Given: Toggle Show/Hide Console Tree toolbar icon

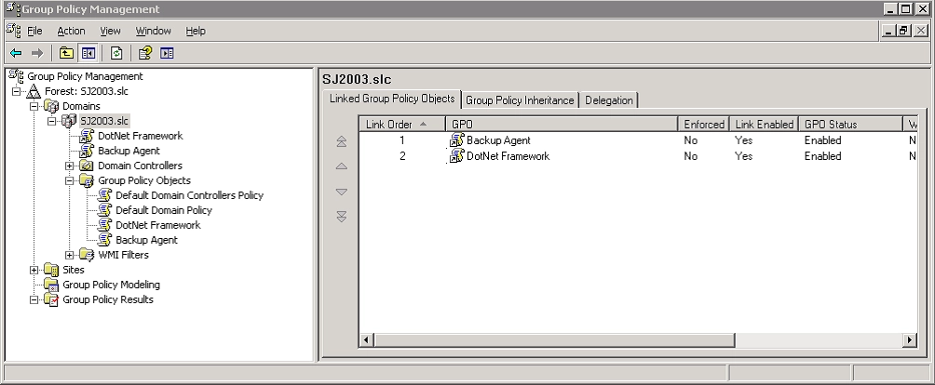Looking at the screenshot, I should coord(88,54).
